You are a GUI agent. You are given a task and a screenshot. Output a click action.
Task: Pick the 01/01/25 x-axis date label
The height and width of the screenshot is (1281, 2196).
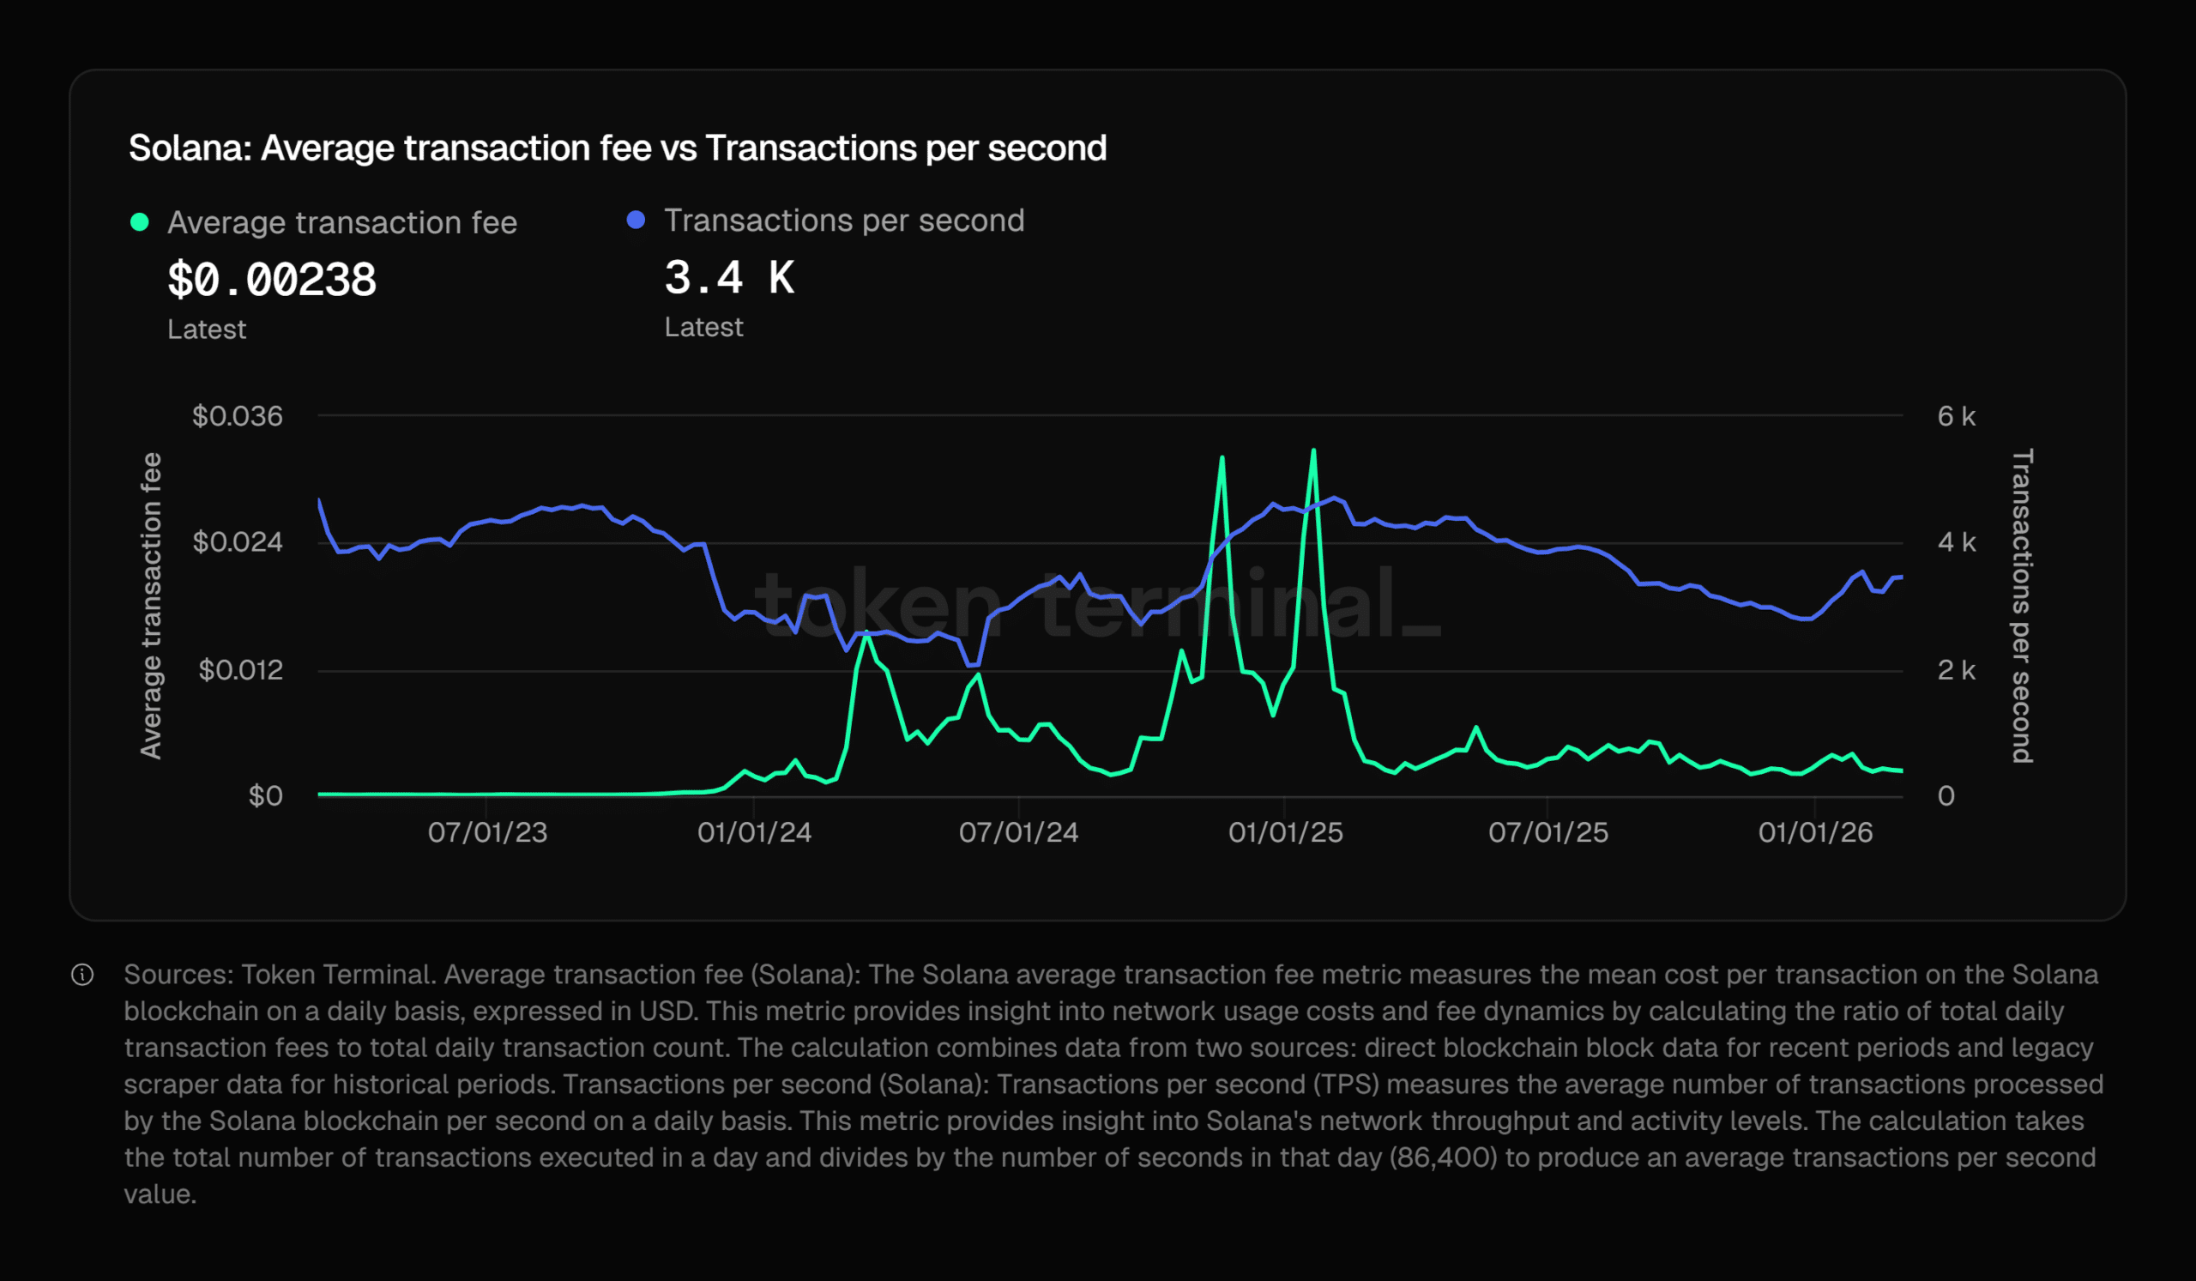[x=1285, y=832]
